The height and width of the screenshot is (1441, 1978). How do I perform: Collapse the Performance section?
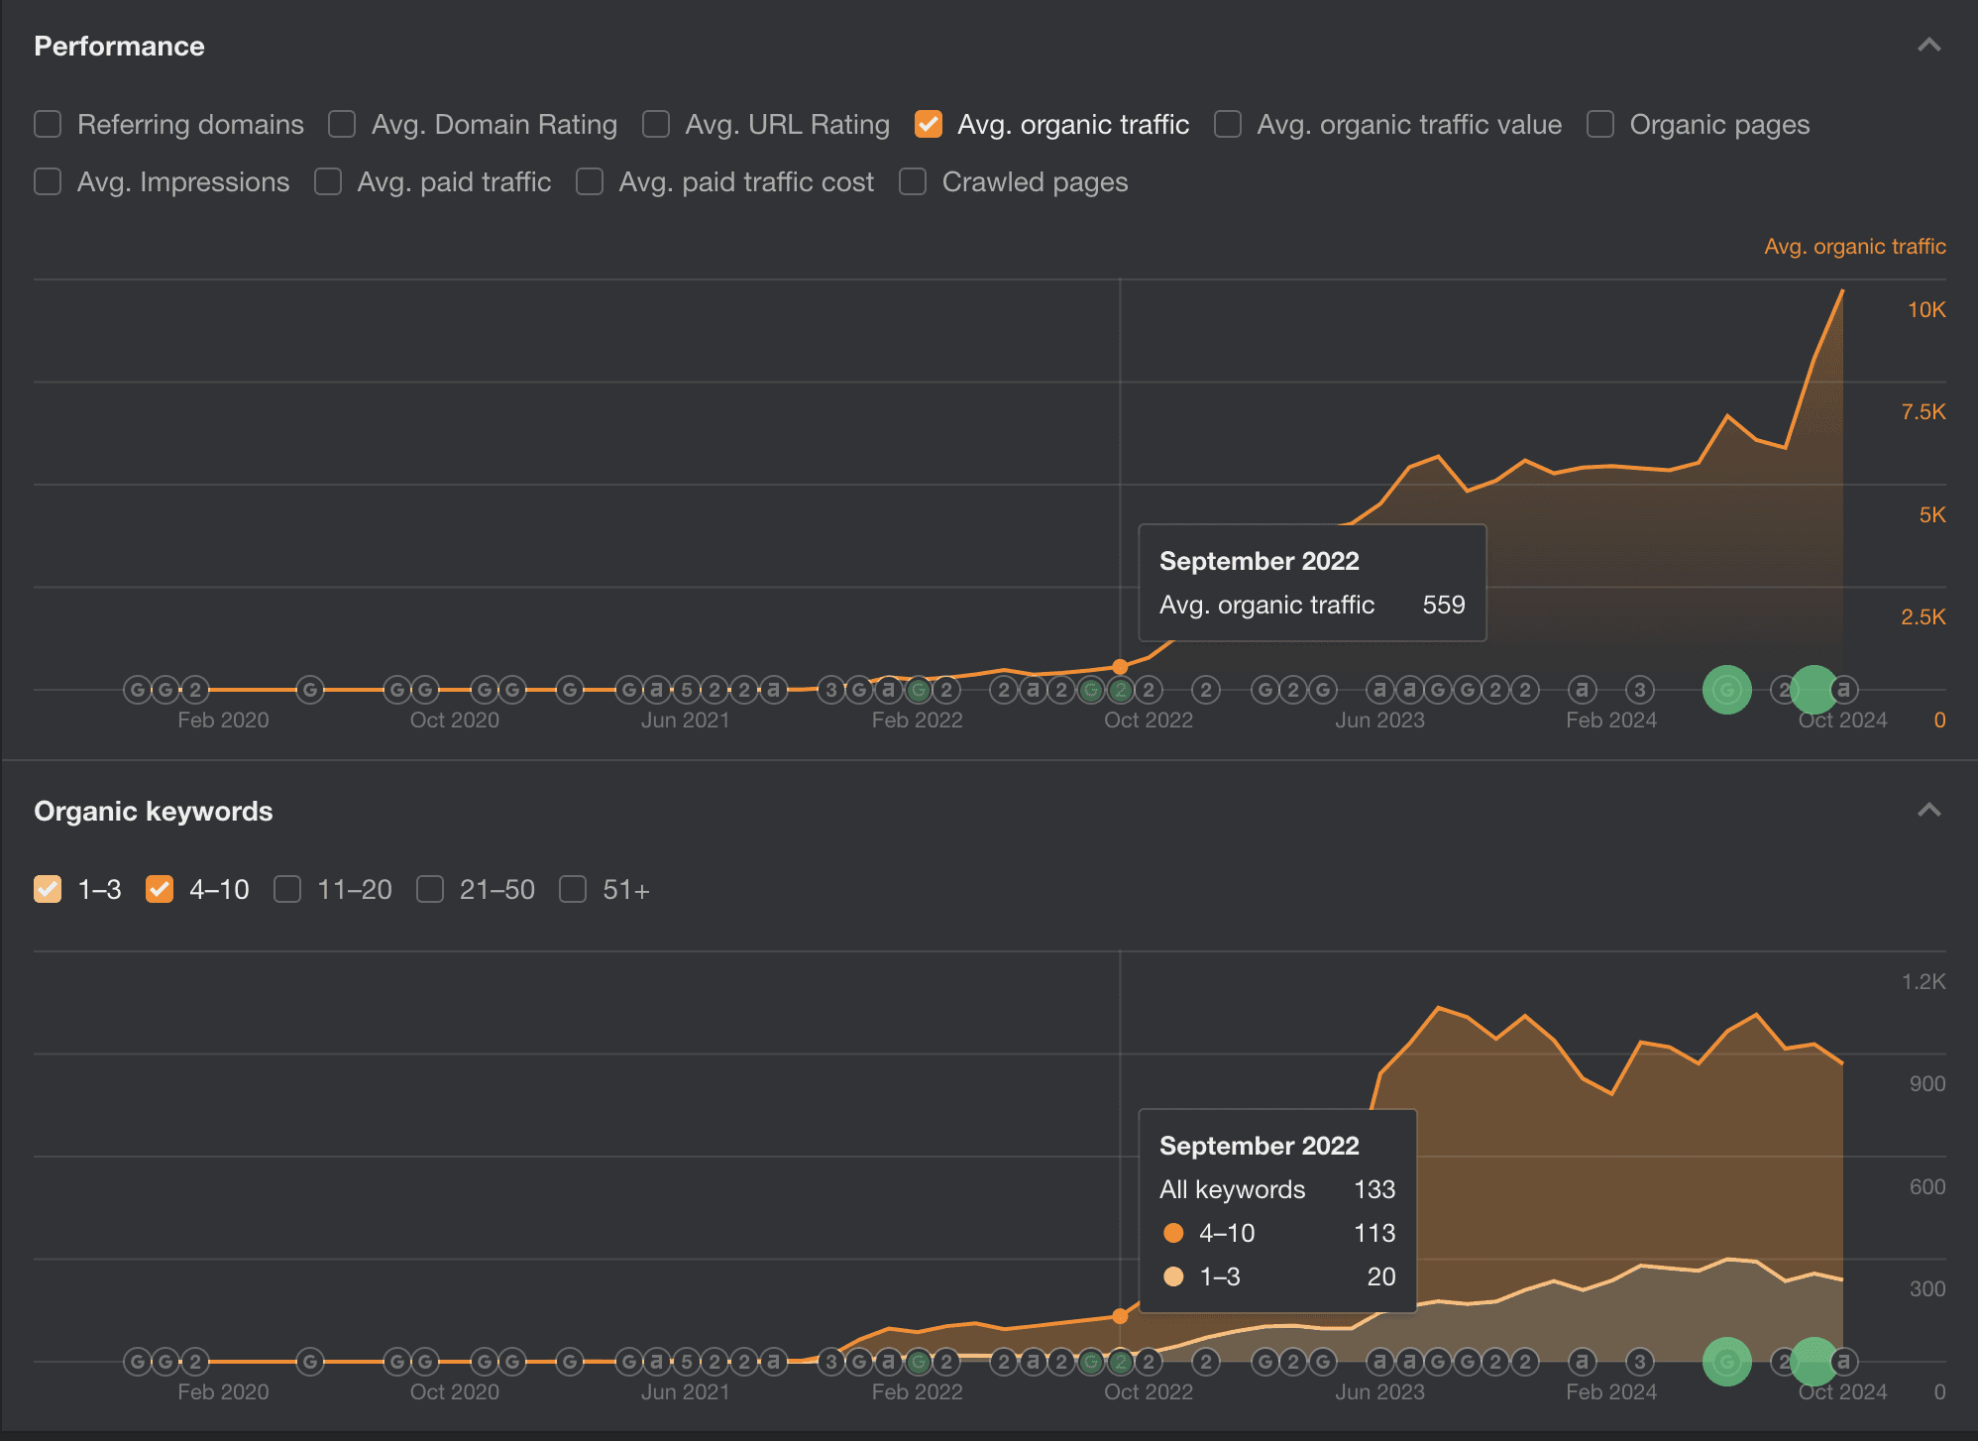(1928, 46)
